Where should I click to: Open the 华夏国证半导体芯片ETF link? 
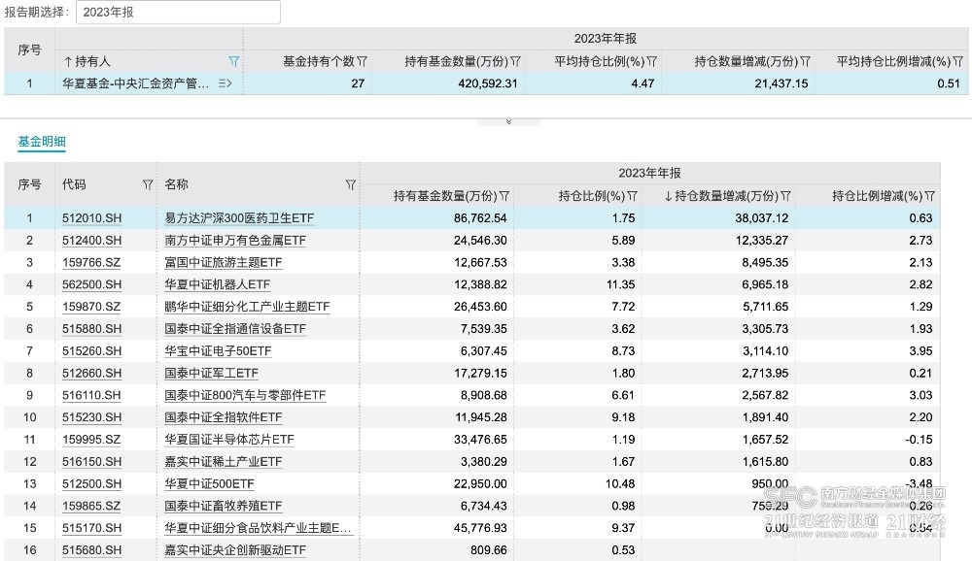(229, 440)
